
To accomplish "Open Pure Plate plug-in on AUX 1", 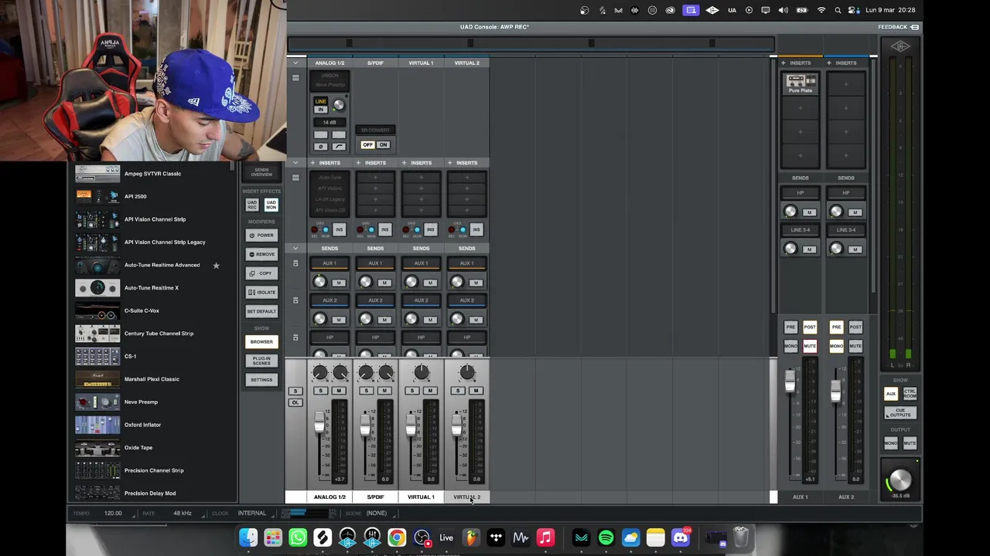I will click(x=801, y=84).
